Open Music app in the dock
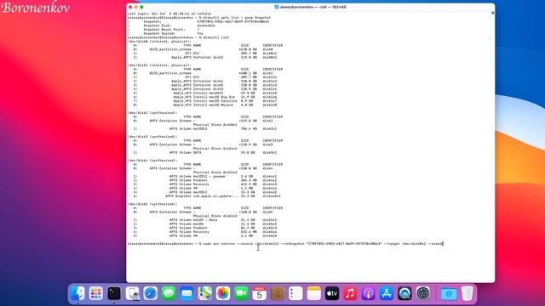The image size is (545, 306). (x=350, y=293)
